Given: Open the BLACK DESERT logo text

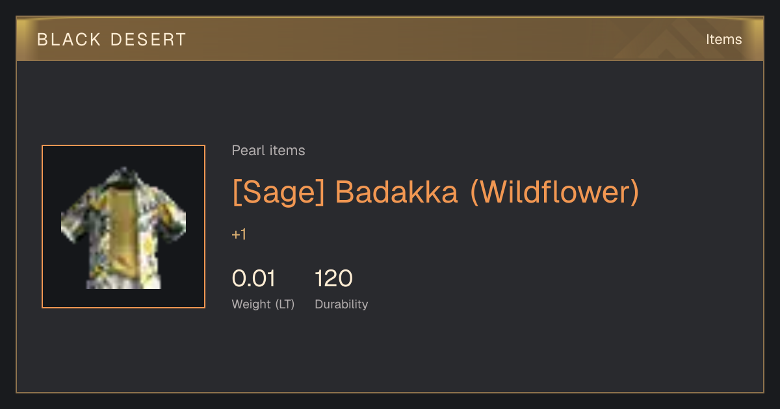Looking at the screenshot, I should tap(112, 40).
